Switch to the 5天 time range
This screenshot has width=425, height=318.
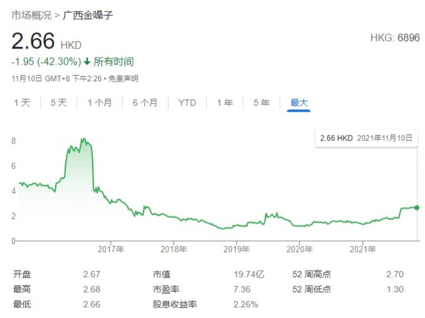tap(58, 103)
